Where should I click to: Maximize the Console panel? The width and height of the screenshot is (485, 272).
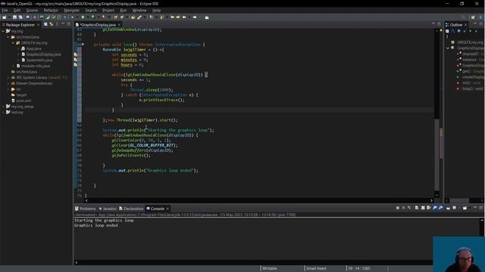pos(481,208)
